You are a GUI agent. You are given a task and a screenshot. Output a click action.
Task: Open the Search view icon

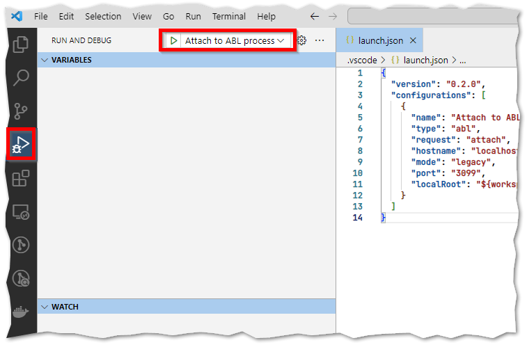pos(21,77)
